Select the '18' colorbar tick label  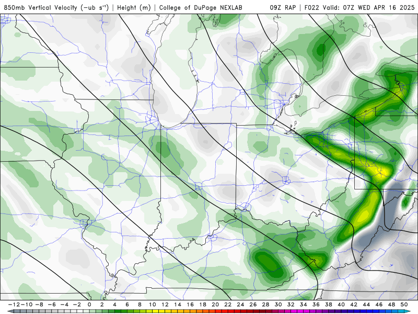[x=203, y=305]
